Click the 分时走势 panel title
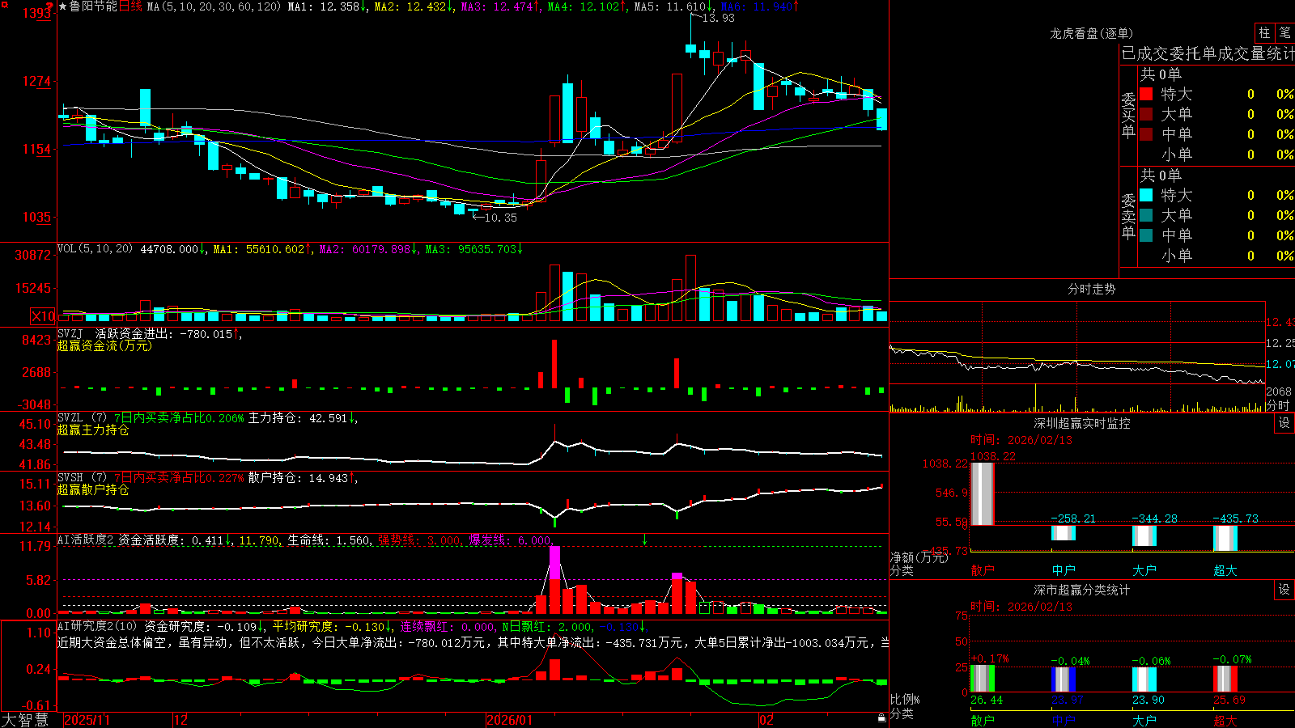This screenshot has width=1295, height=728. 1091,289
